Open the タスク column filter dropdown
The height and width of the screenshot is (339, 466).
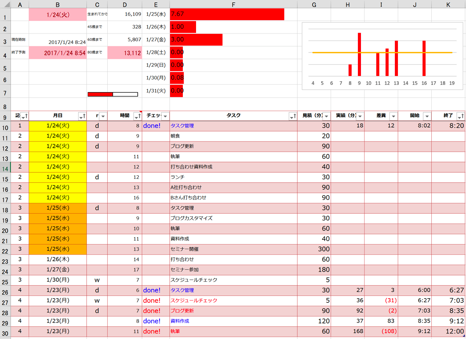(293, 116)
